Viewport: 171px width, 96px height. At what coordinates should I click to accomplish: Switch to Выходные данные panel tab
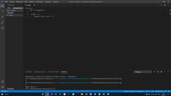coord(40,72)
